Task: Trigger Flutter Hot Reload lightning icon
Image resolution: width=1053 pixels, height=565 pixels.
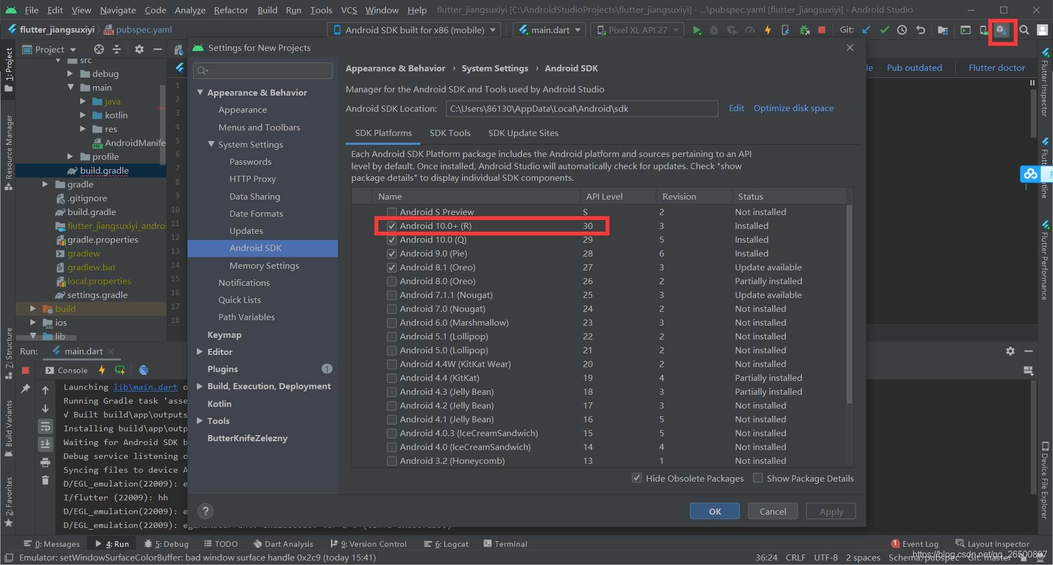Action: click(768, 30)
